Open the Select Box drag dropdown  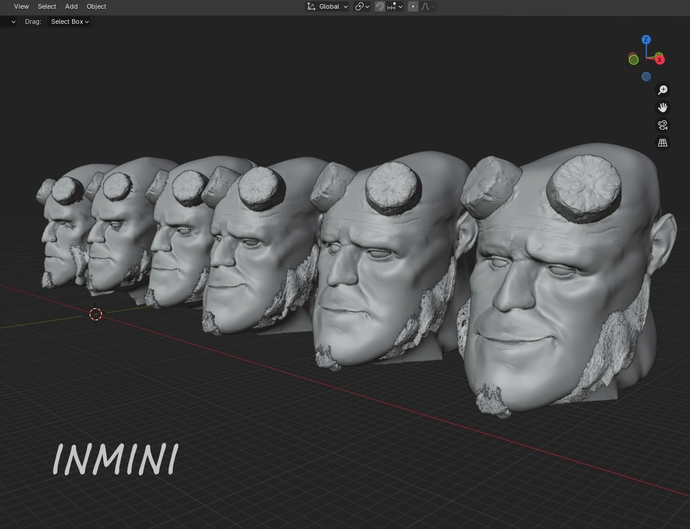coord(69,22)
